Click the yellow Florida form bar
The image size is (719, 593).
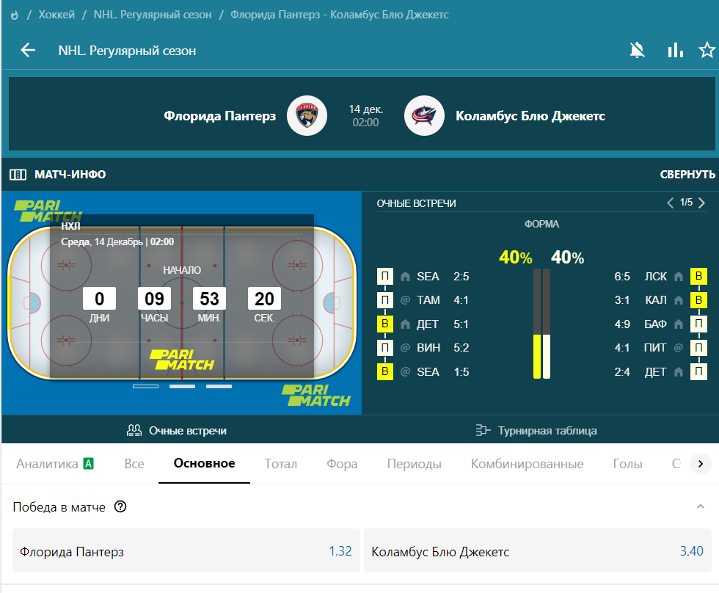537,356
